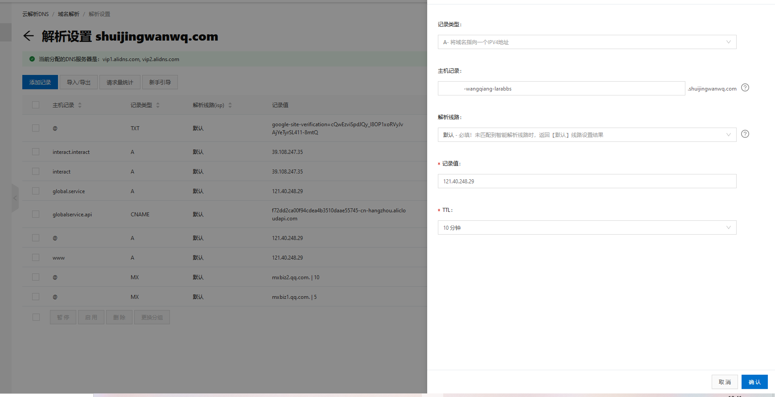
Task: Click the global.service host record name
Action: click(x=69, y=191)
